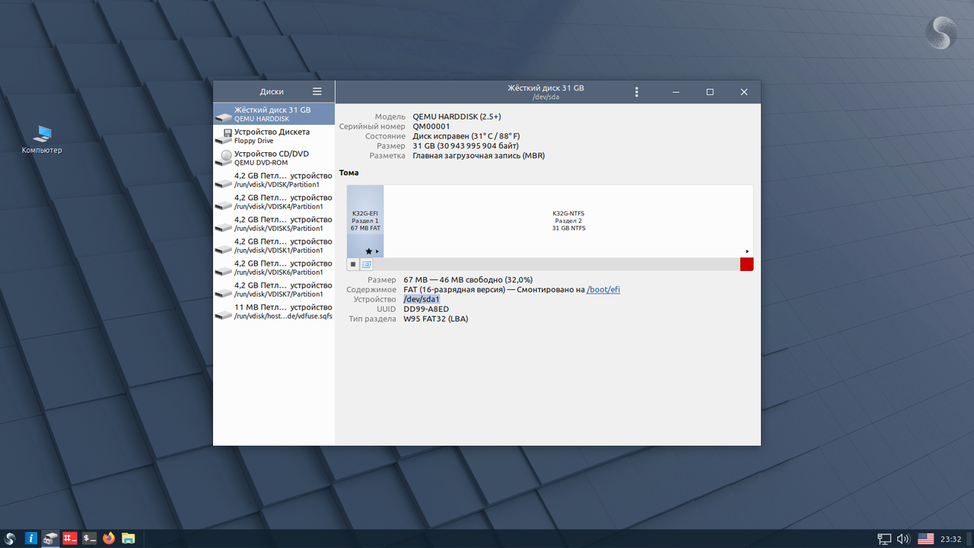The image size is (974, 548).
Task: Click the disk health status text
Action: click(466, 136)
